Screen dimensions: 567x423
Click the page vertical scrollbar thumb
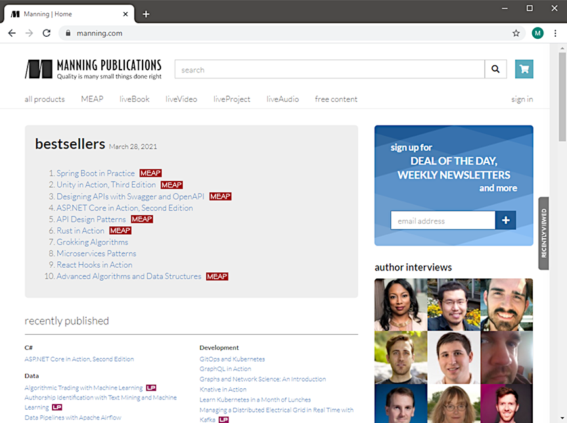(x=562, y=97)
